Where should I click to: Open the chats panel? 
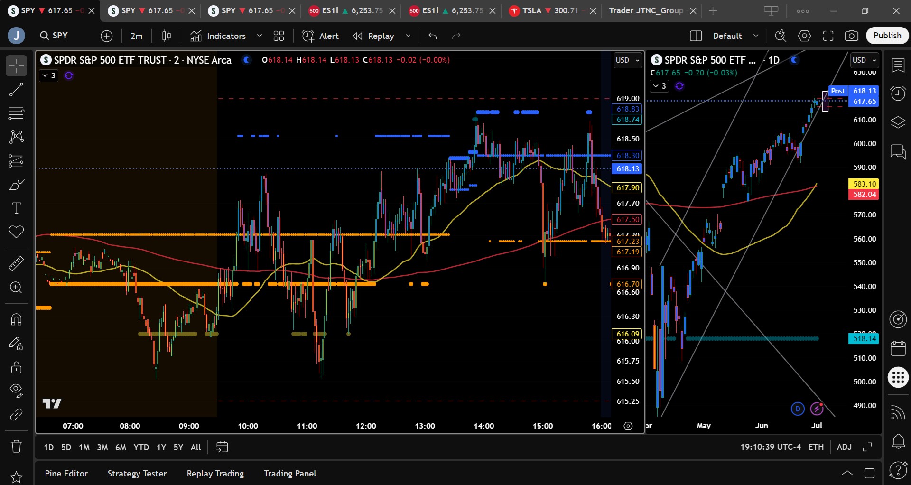point(898,152)
